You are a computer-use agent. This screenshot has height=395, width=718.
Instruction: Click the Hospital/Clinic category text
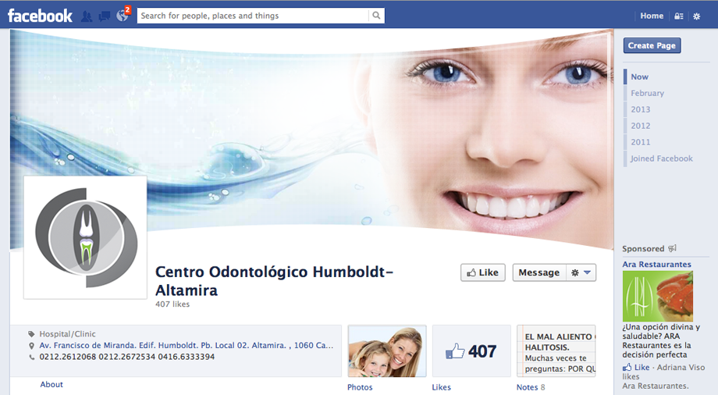pos(67,334)
